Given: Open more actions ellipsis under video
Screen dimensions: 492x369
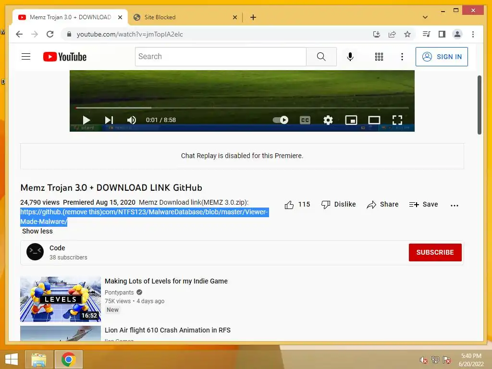Looking at the screenshot, I should [x=455, y=205].
